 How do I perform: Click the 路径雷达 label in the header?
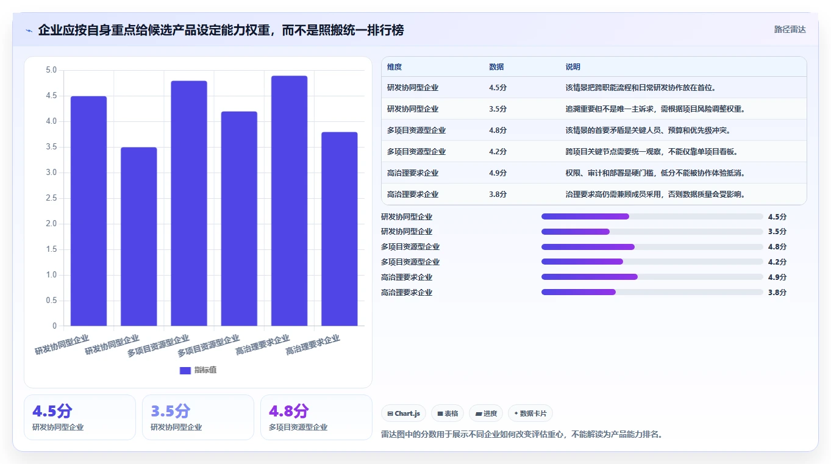pyautogui.click(x=790, y=29)
